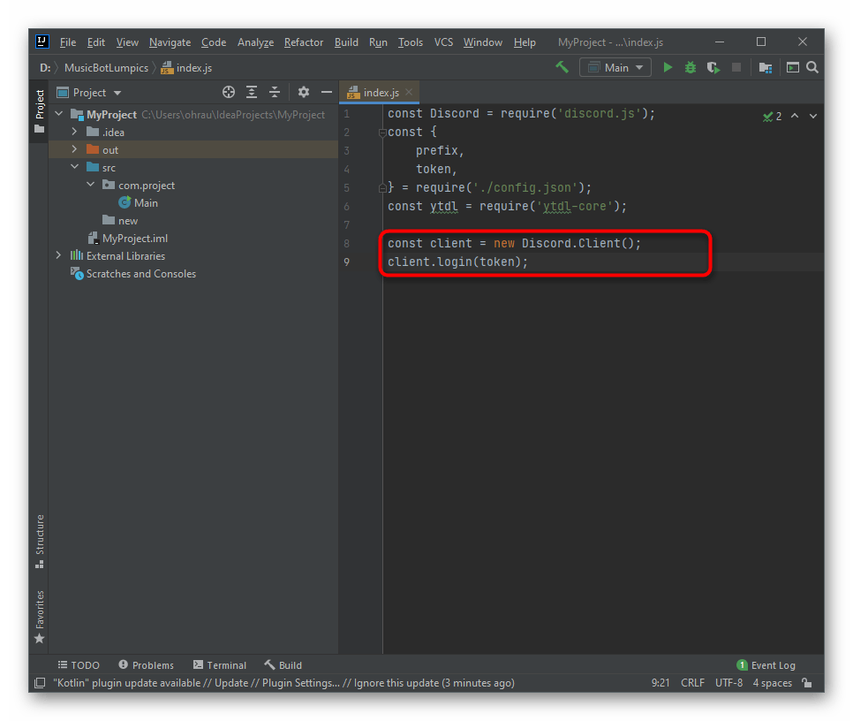The height and width of the screenshot is (721, 853).
Task: Start debugging with the bug icon
Action: (x=691, y=67)
